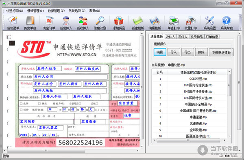Click the template list vertical scrollbar thumb

click(x=229, y=85)
